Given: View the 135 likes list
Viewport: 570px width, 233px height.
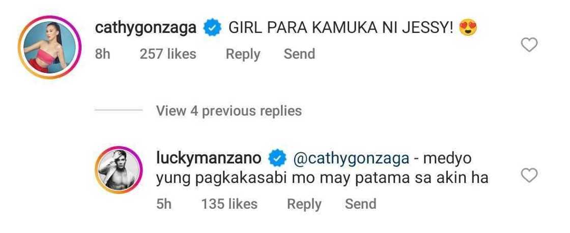Looking at the screenshot, I should (229, 204).
